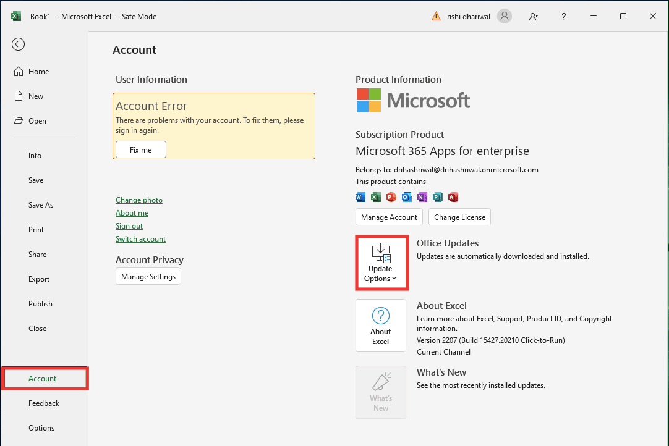Open the Account tab in sidebar
Image resolution: width=669 pixels, height=446 pixels.
(43, 379)
